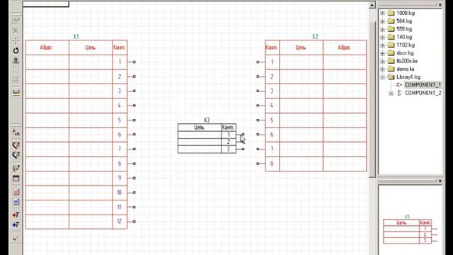Click the mirror (flip triangles) icon
Image resolution: width=453 pixels, height=255 pixels.
(x=16, y=60)
